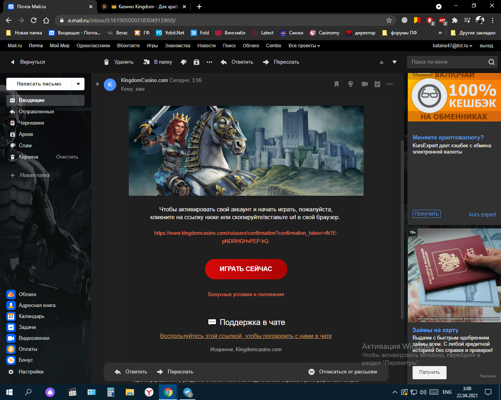Flag the email with the bookmark icon
This screenshot has width=501, height=400.
(337, 84)
